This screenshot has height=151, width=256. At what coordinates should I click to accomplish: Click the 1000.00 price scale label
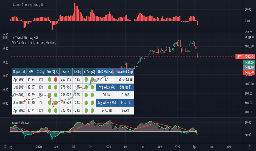[249, 84]
